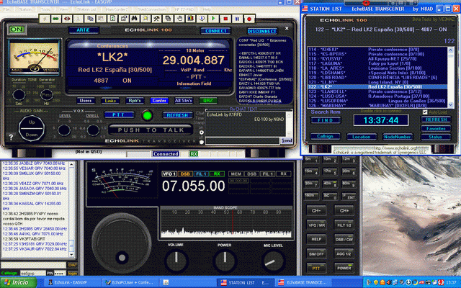Select the chat time stamp 'off' radio button
This screenshot has height=288, width=461.
coord(202,142)
